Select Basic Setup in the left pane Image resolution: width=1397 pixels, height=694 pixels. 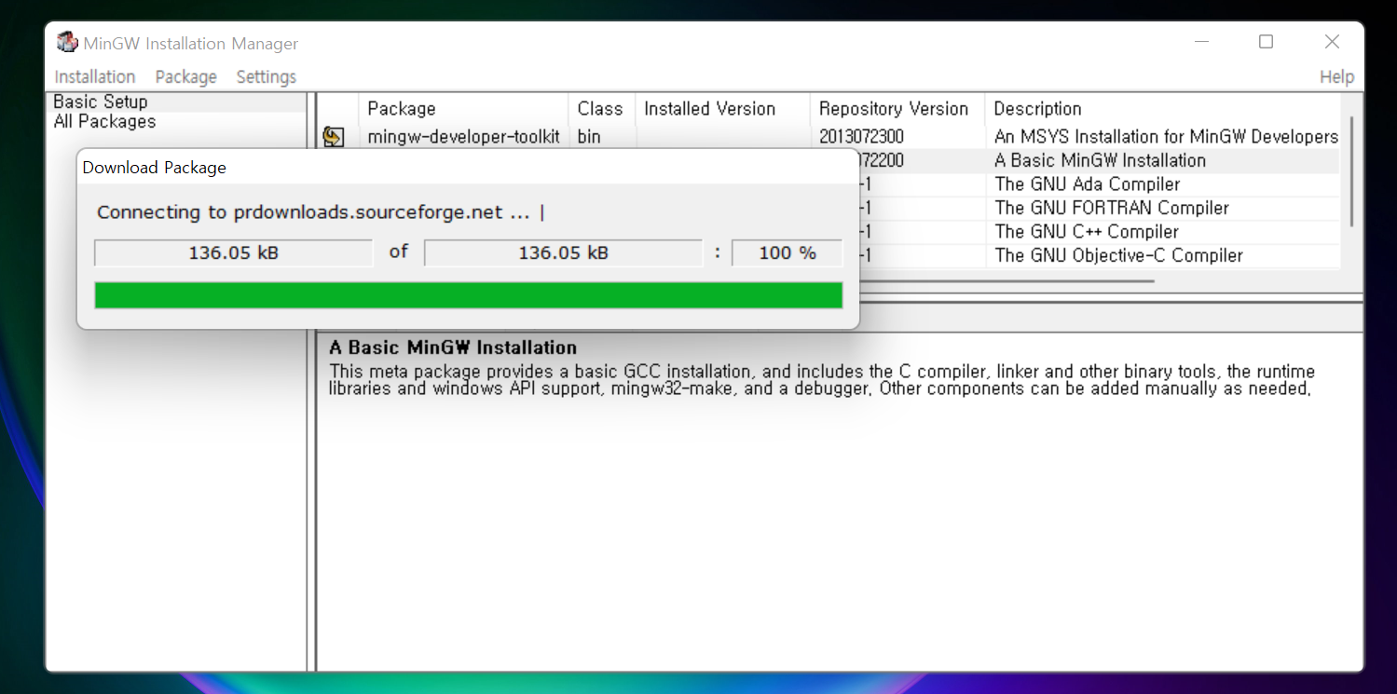click(101, 102)
